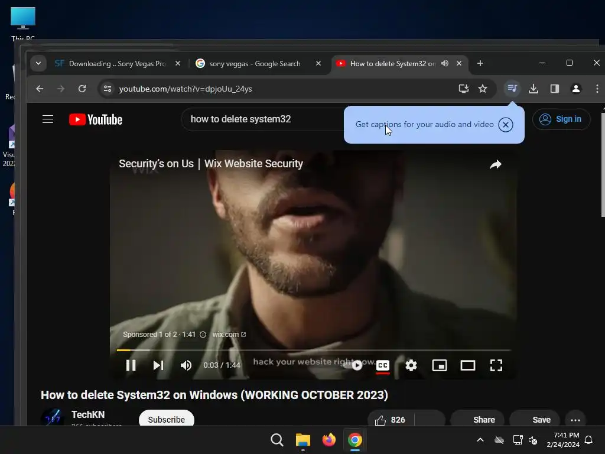Image resolution: width=605 pixels, height=454 pixels.
Task: Click the Sign in button
Action: pos(561,119)
